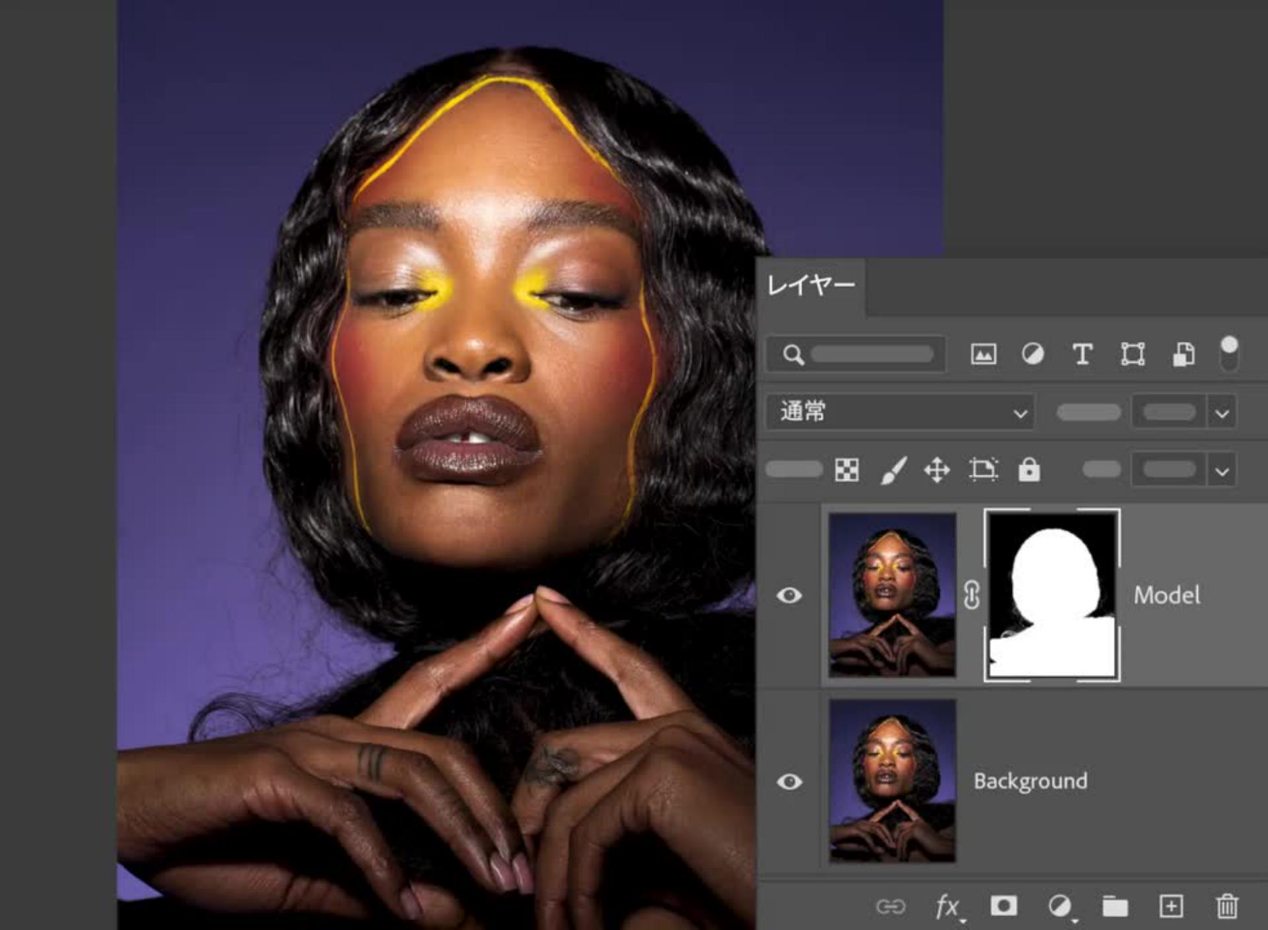Expand the opacity dropdown arrow

[1222, 413]
